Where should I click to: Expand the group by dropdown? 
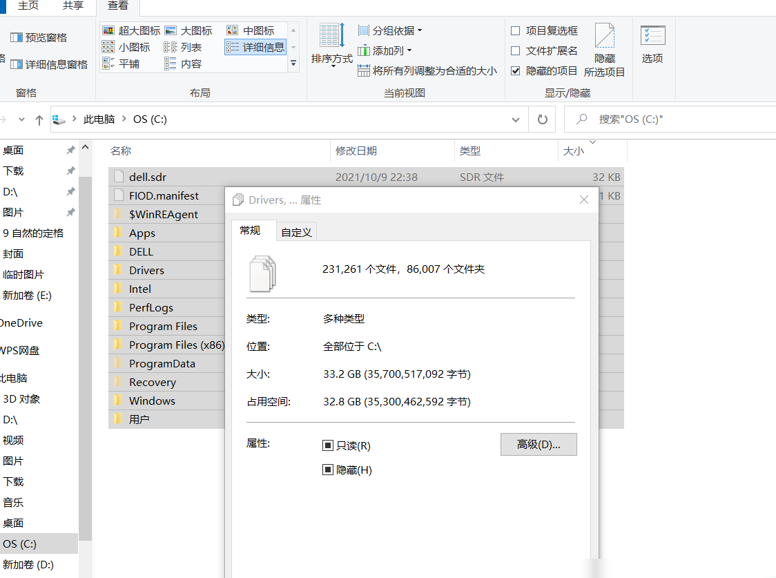click(x=390, y=30)
